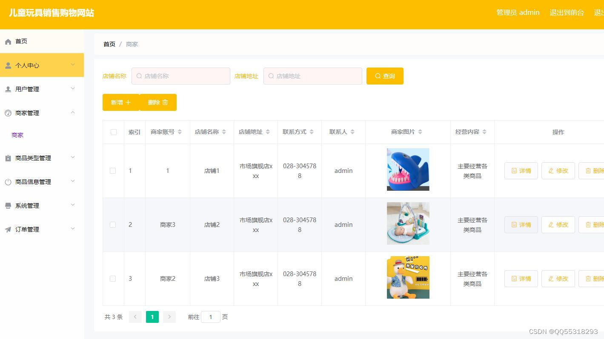Sort by 店铺名称 column arrows
This screenshot has height=339, width=604.
(x=224, y=132)
